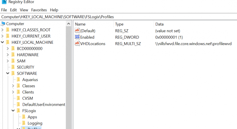Select the Enabled value name
This screenshot has width=237, height=129.
click(87, 37)
